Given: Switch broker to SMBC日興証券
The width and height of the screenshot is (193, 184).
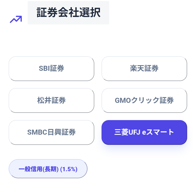Looking at the screenshot, I should pos(51,132).
